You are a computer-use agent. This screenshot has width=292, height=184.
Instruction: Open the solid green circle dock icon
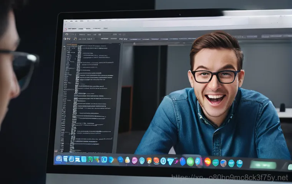coord(190,162)
